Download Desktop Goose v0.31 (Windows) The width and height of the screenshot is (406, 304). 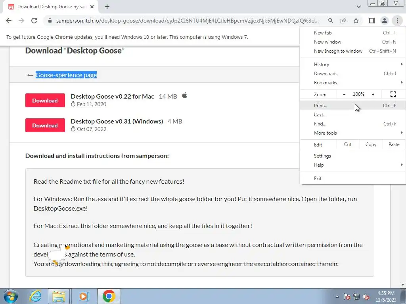click(x=45, y=125)
